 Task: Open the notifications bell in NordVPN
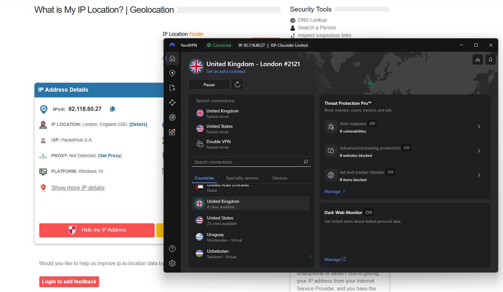[490, 59]
